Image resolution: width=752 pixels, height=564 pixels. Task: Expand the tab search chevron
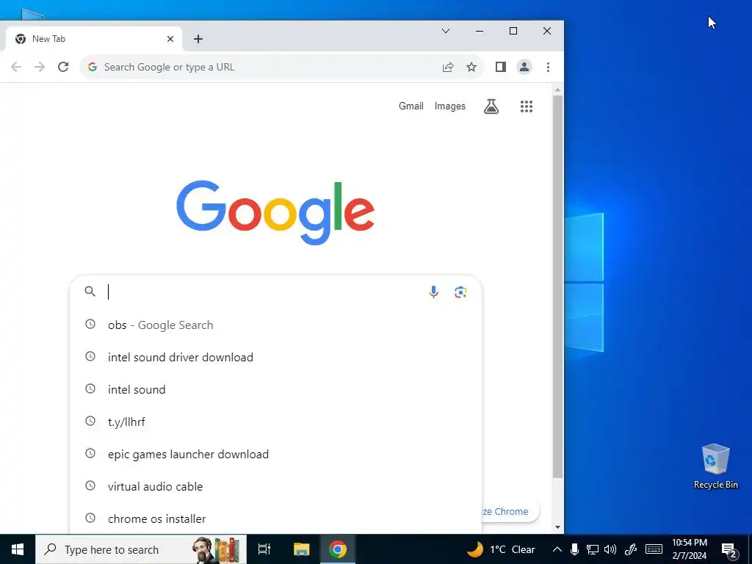point(446,31)
